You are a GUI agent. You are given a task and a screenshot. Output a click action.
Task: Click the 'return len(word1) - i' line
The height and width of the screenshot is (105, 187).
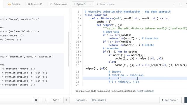pos(124,45)
